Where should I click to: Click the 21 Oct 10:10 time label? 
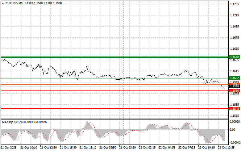pos(29,148)
